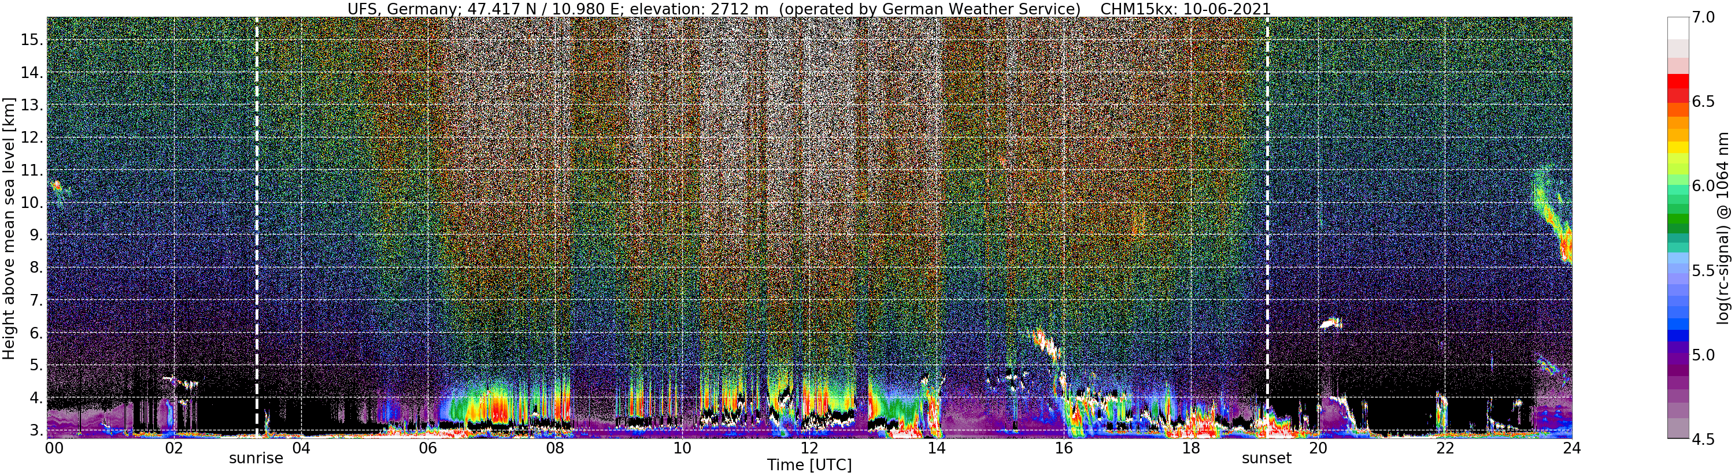The width and height of the screenshot is (1735, 476).
Task: Click the "Height above mean sea level [km]" axis label
Action: (9, 228)
